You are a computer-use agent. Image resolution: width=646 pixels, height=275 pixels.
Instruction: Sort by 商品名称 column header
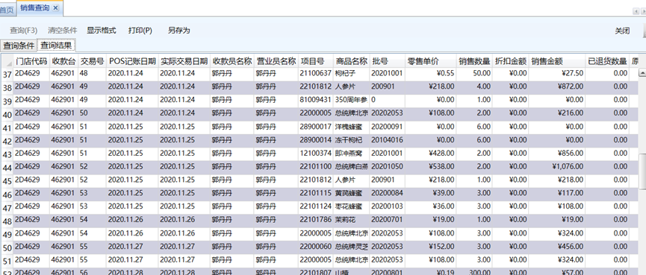pos(351,62)
